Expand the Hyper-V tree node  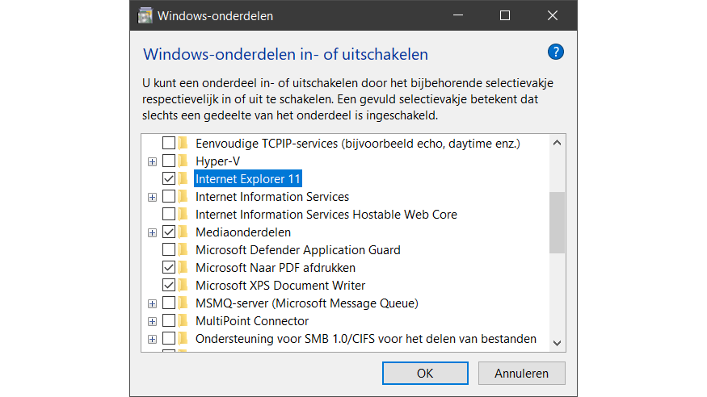152,161
